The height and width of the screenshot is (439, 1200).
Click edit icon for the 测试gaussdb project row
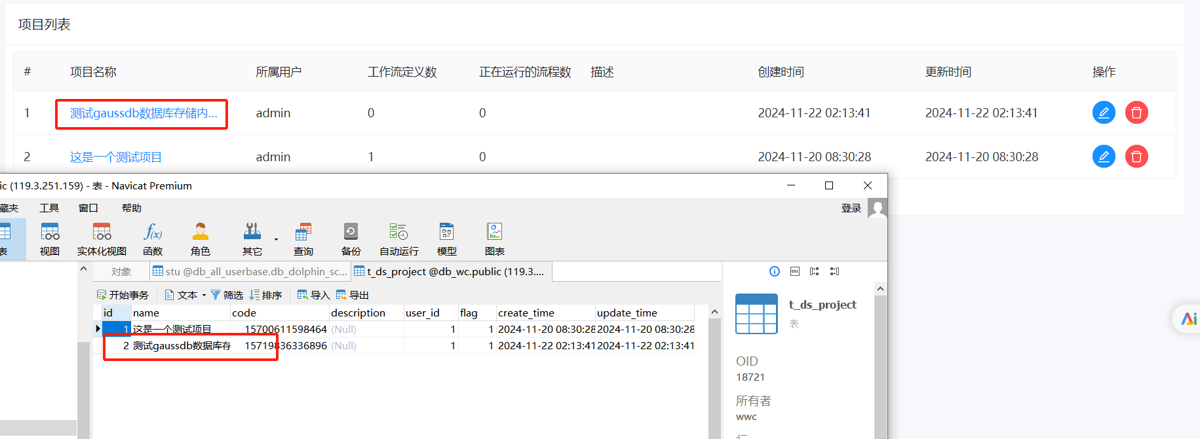[x=1104, y=113]
